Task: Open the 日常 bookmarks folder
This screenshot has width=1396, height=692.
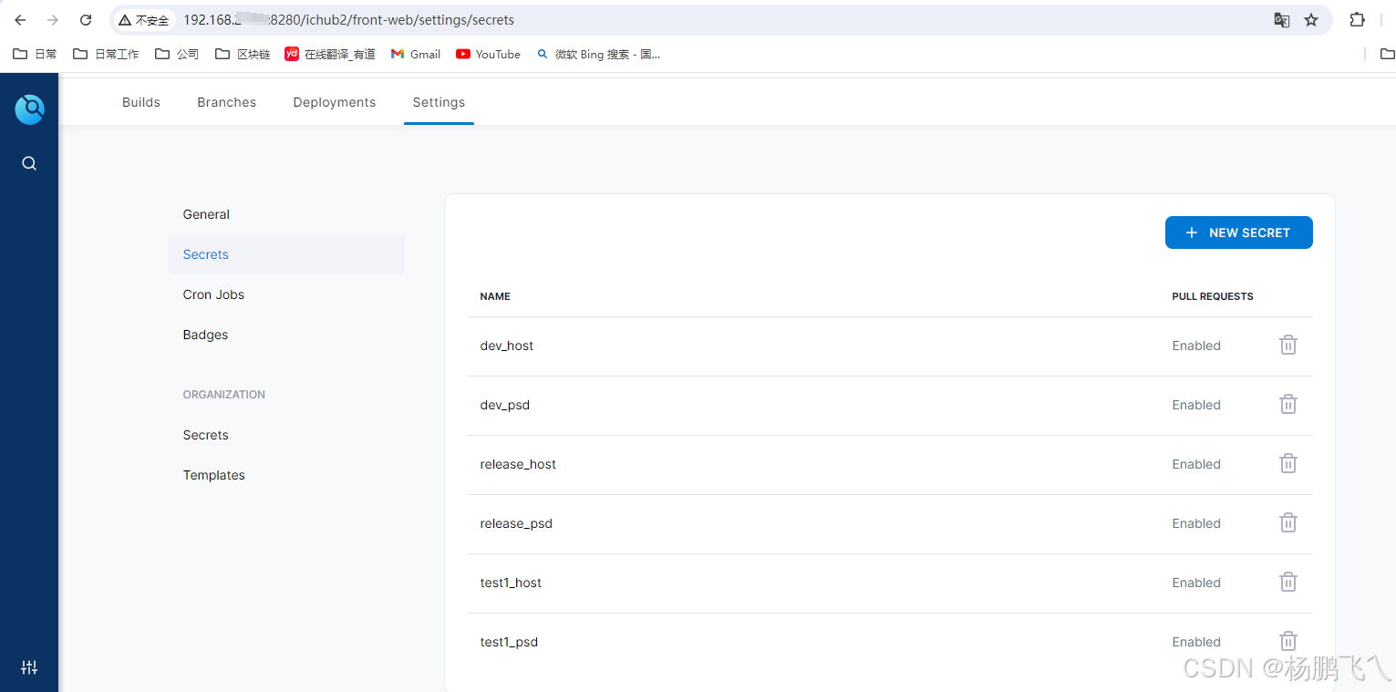Action: 35,54
